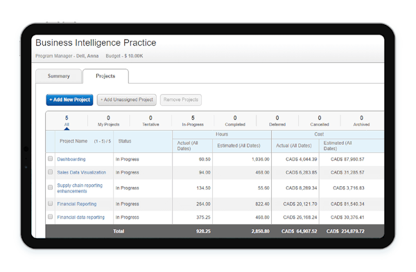The image size is (416, 272).
Task: Open the Dashboarding project link
Action: pyautogui.click(x=71, y=159)
